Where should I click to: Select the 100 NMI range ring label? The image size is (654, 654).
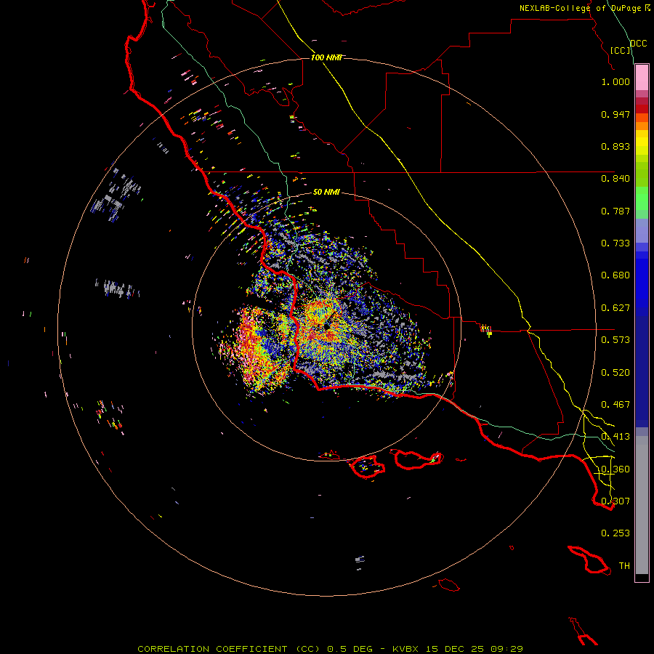[x=326, y=57]
